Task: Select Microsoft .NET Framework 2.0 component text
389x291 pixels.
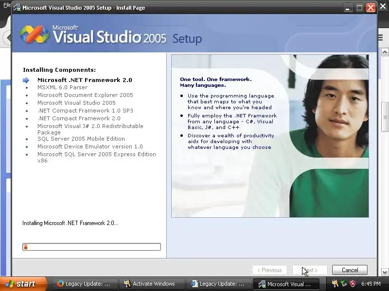Action: tap(85, 80)
